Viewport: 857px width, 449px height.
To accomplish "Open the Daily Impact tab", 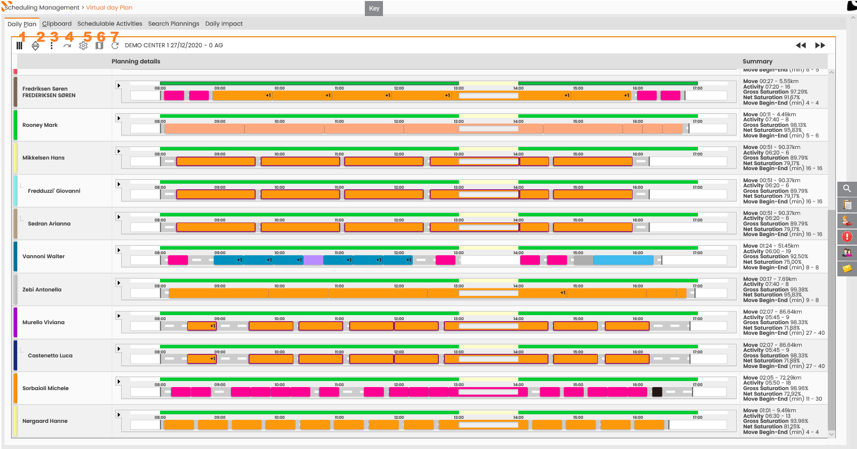I will 224,24.
